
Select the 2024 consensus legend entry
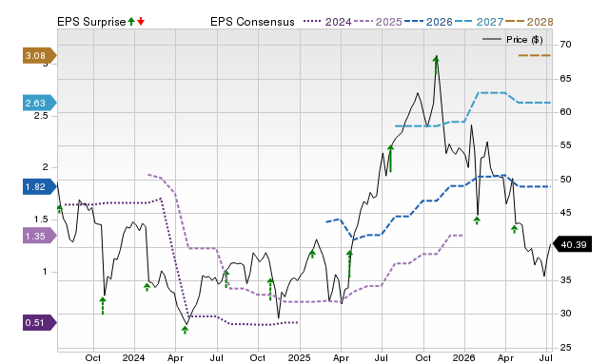(x=327, y=22)
